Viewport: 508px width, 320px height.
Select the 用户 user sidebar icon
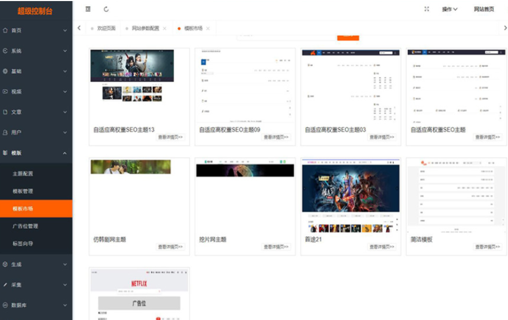(6, 132)
